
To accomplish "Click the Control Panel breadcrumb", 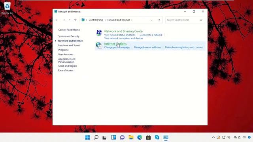I will pyautogui.click(x=96, y=20).
